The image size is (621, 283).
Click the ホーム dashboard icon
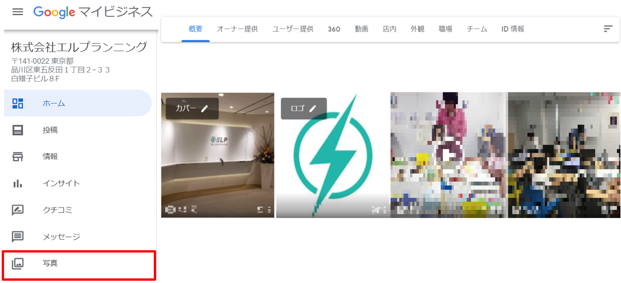point(18,104)
